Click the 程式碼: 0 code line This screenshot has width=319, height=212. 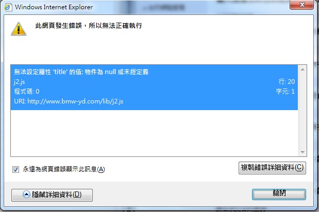(27, 92)
